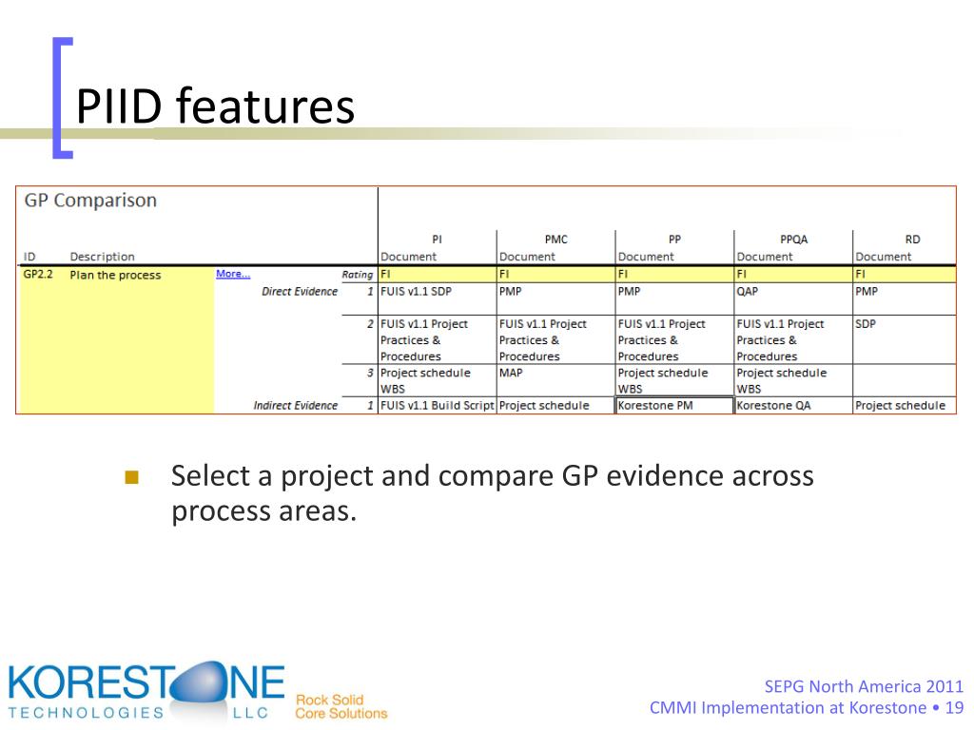Select 'Project schedule WBS' cell under PPQA

tap(793, 380)
